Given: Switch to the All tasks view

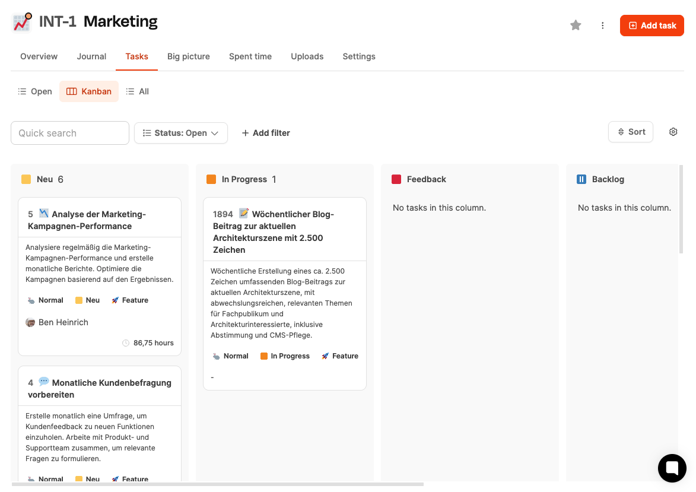Looking at the screenshot, I should (138, 91).
